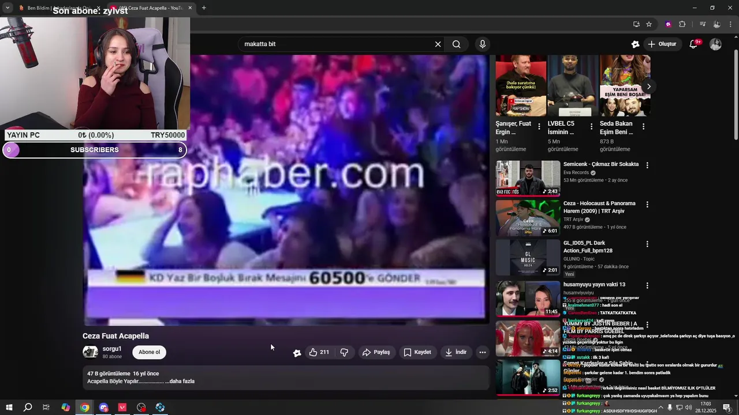Subscribe to sorgu1 with Abone ol
Screen dimensions: 739x415
pos(149,352)
